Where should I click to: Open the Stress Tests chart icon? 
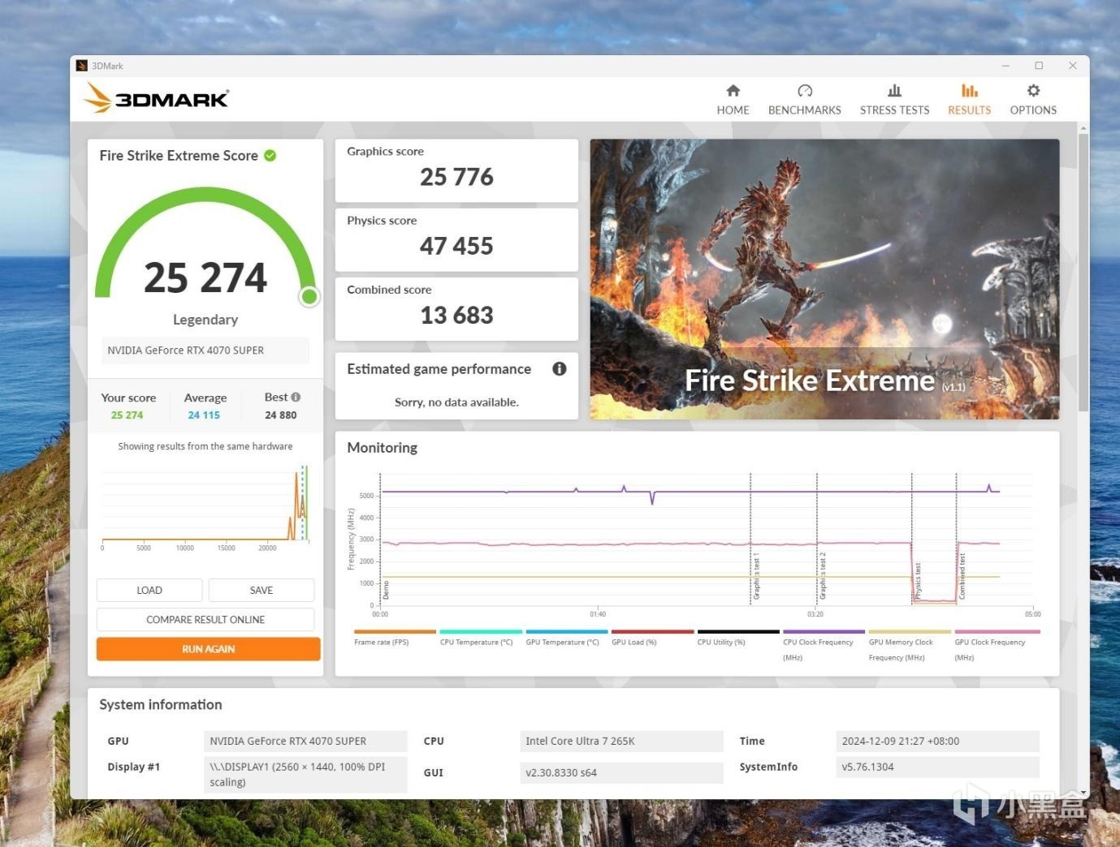(x=894, y=91)
